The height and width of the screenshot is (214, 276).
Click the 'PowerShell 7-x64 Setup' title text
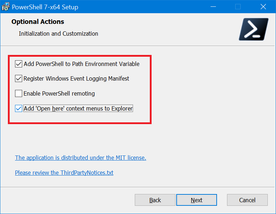(45, 7)
